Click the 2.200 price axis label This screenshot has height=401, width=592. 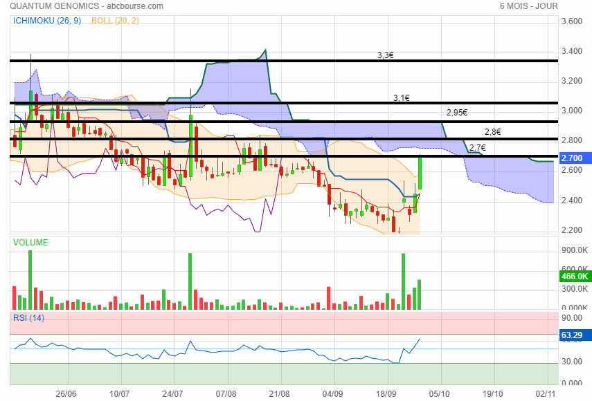[572, 230]
